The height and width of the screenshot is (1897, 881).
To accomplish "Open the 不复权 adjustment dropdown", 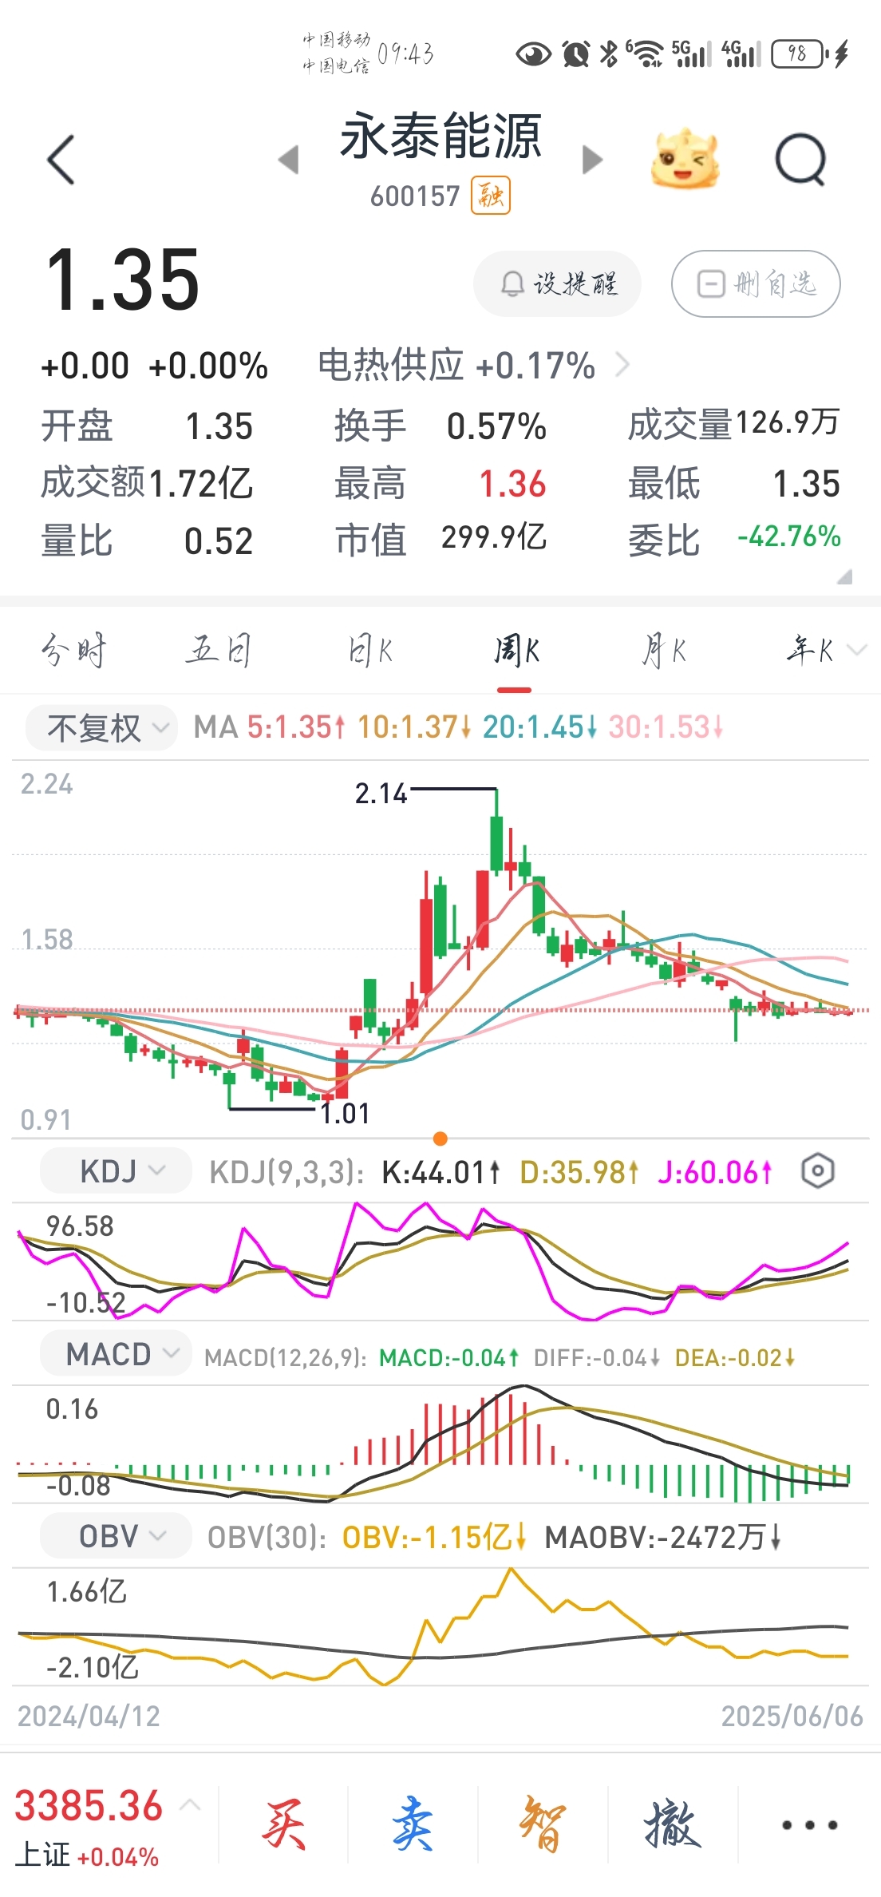I will tap(101, 727).
